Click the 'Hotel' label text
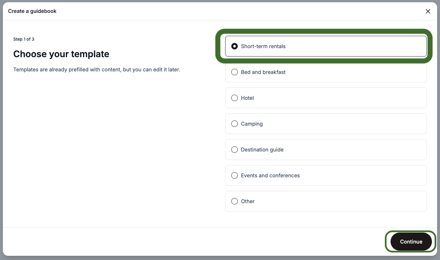 coord(247,98)
